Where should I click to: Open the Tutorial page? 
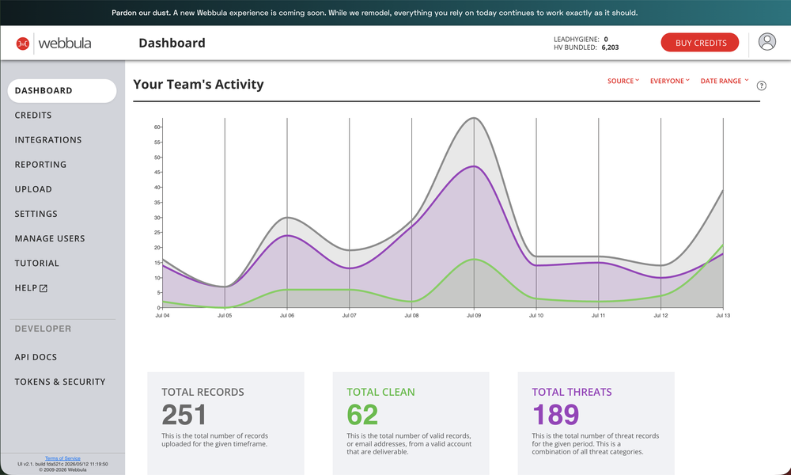(37, 264)
